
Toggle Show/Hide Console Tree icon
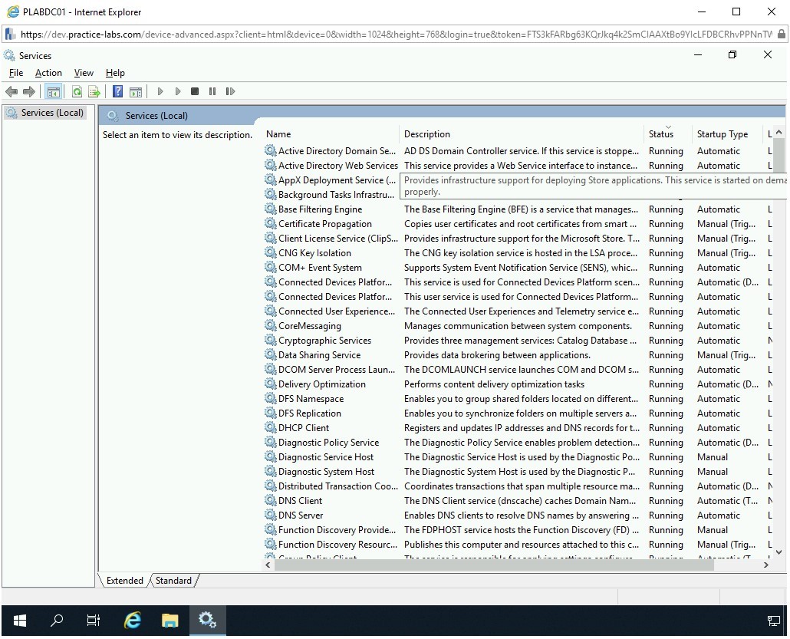53,91
